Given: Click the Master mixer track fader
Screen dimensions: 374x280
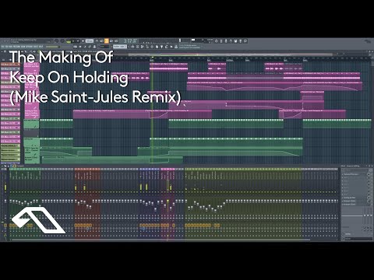Looking at the screenshot, I should 5,201.
